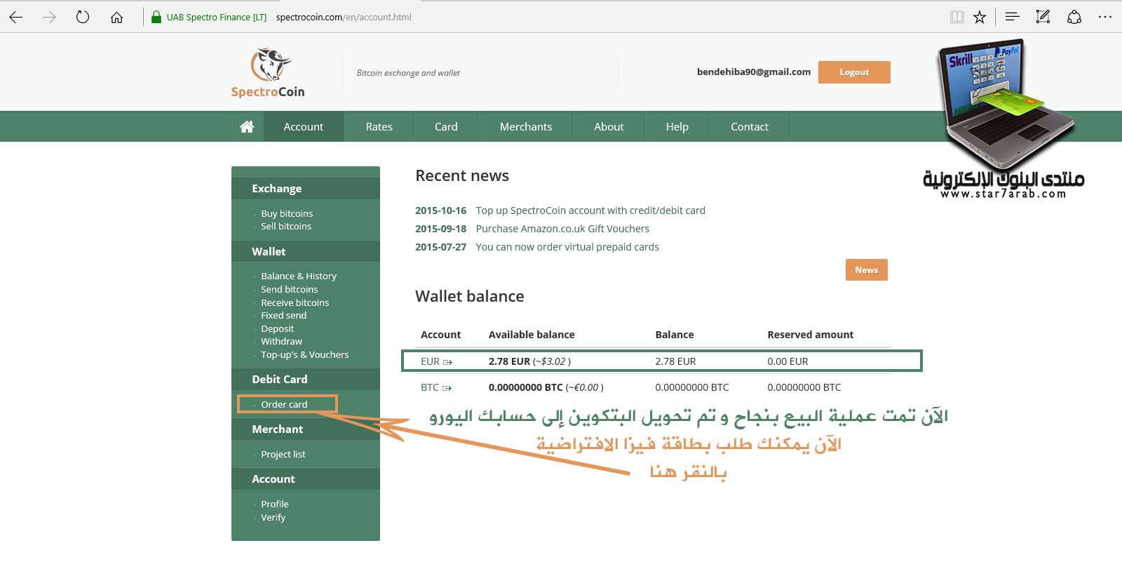Viewport: 1122px width, 581px height.
Task: Open Receive bitcoins sidebar link
Action: [295, 302]
